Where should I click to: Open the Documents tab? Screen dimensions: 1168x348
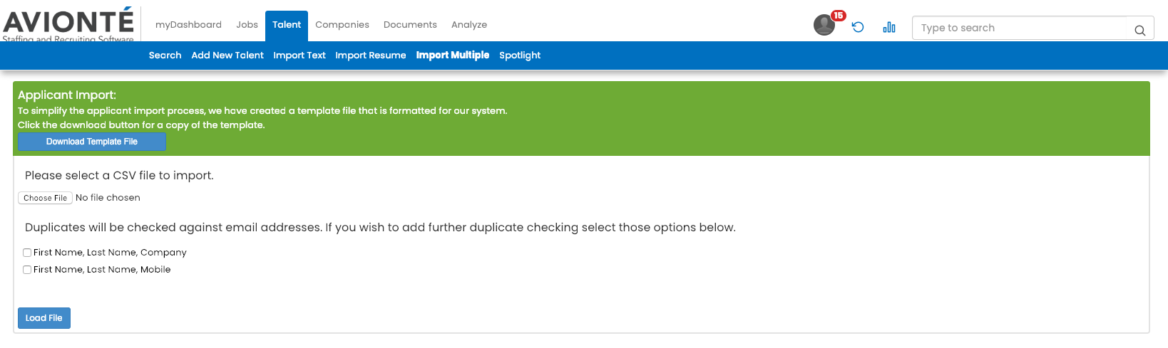(x=410, y=25)
